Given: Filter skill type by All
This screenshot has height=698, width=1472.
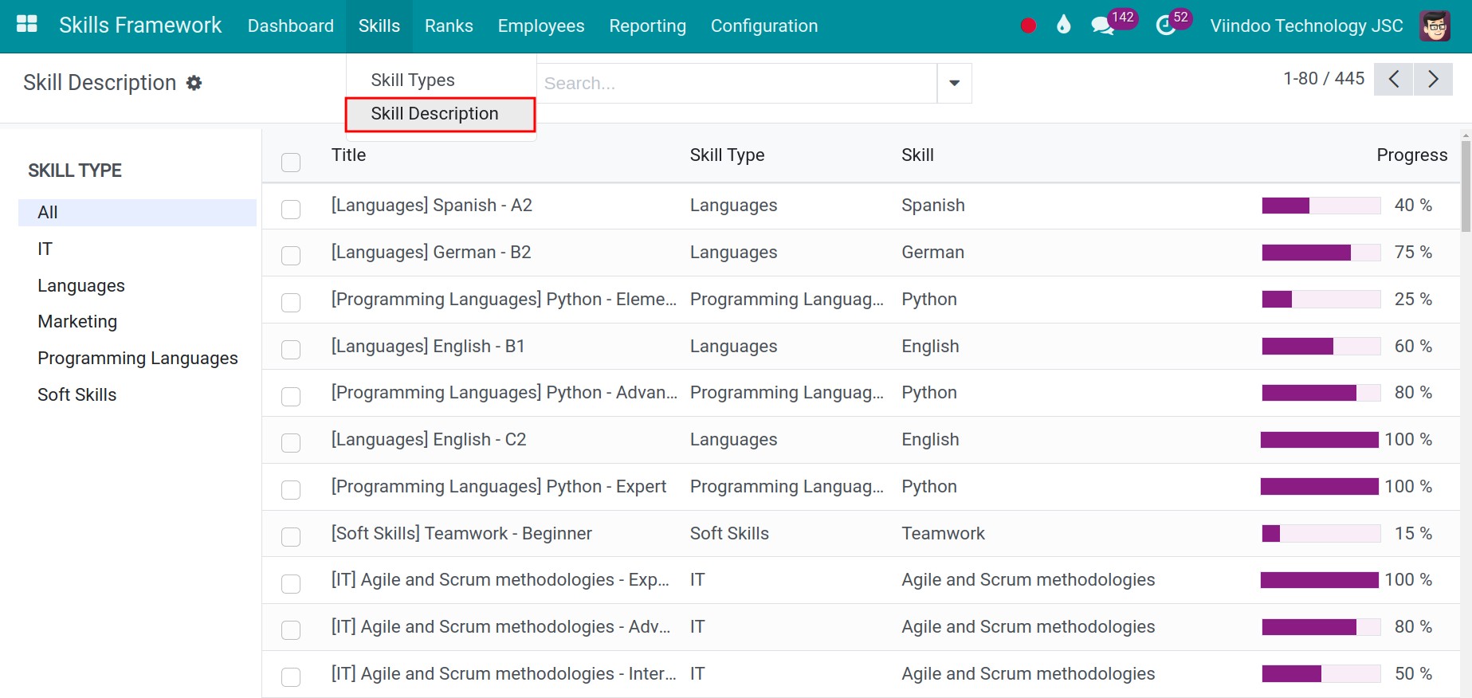Looking at the screenshot, I should pos(137,213).
